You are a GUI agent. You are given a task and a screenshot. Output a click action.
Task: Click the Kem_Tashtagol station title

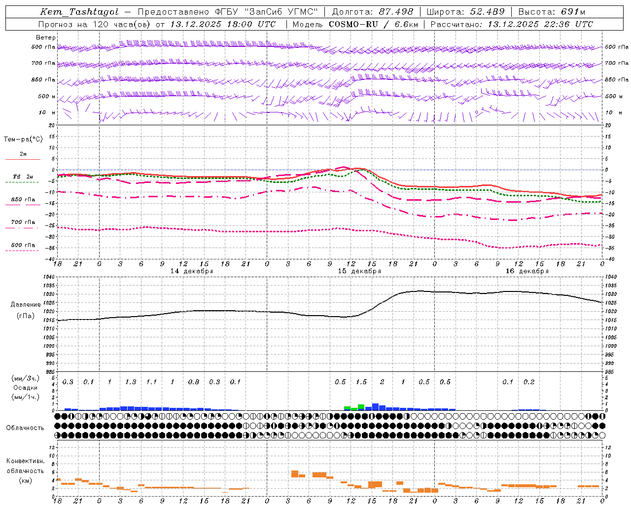[79, 12]
